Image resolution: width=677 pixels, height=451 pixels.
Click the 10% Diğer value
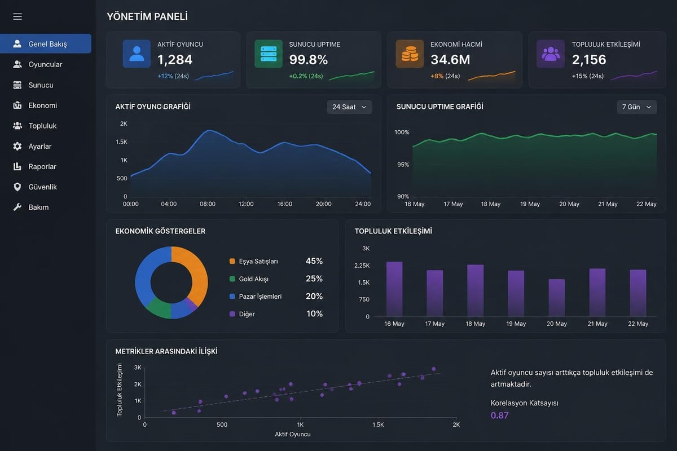314,313
